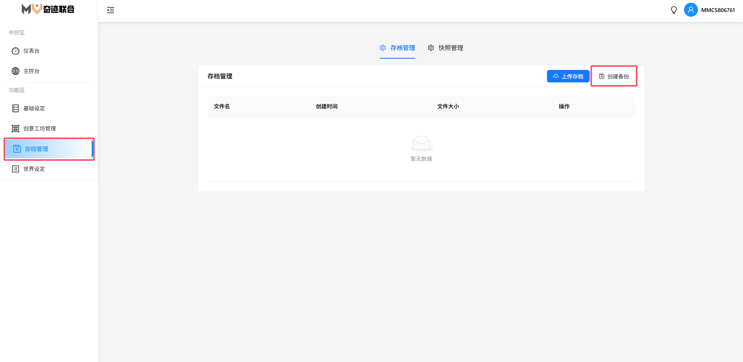Open 存档管理 in the left sidebar
This screenshot has height=362, width=743.
pyautogui.click(x=36, y=149)
